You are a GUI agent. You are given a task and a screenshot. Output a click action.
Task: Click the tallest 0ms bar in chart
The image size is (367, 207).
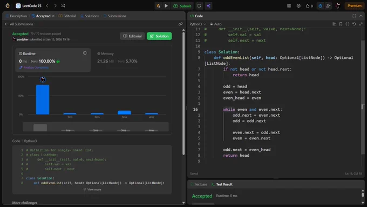(43, 99)
